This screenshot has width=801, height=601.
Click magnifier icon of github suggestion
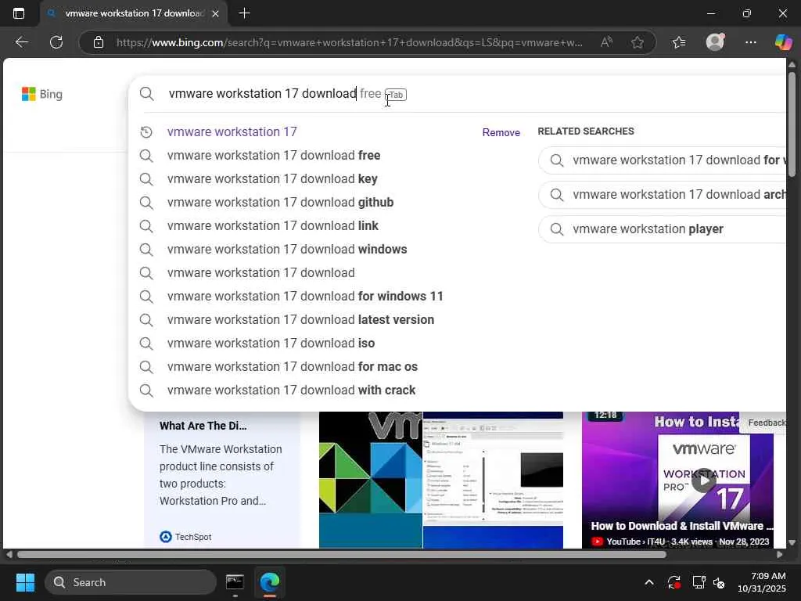tap(146, 203)
